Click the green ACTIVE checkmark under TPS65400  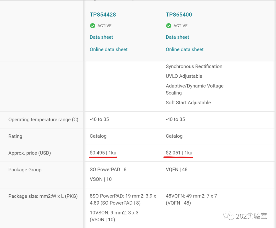pyautogui.click(x=169, y=26)
